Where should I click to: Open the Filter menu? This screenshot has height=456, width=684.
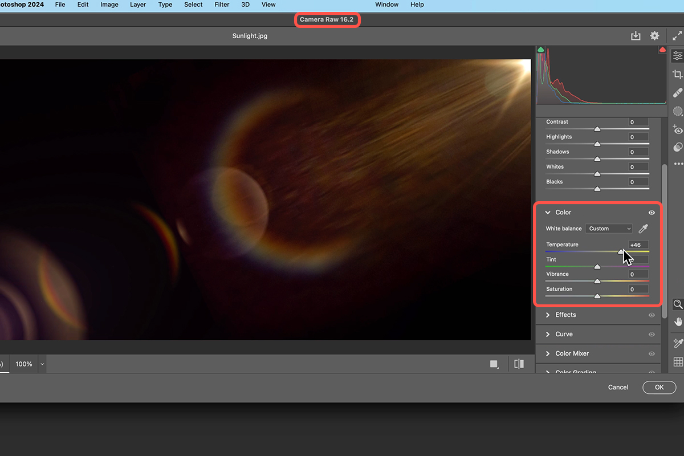(x=222, y=5)
